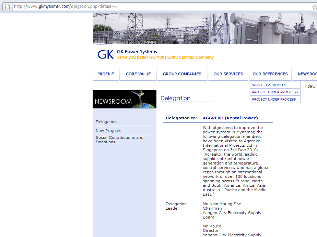Select PROJECT UNDER PROGRESS from dropdown
Screen dimensions: 317x237
(275, 92)
